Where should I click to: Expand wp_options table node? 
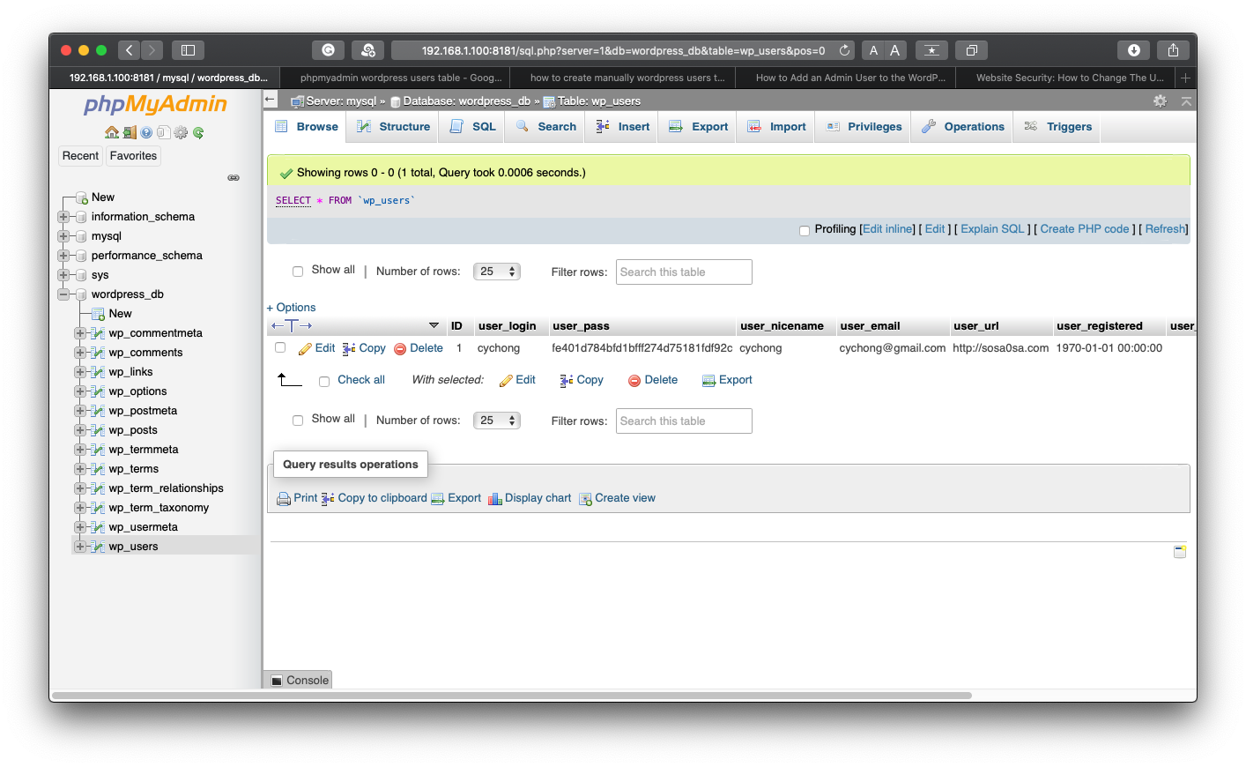click(x=80, y=391)
